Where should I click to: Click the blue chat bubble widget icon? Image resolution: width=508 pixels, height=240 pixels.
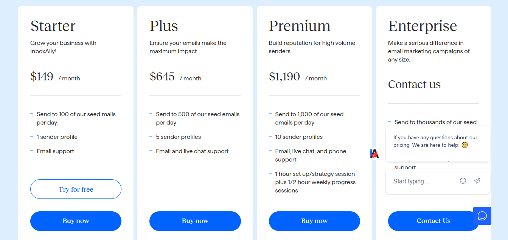(x=482, y=215)
